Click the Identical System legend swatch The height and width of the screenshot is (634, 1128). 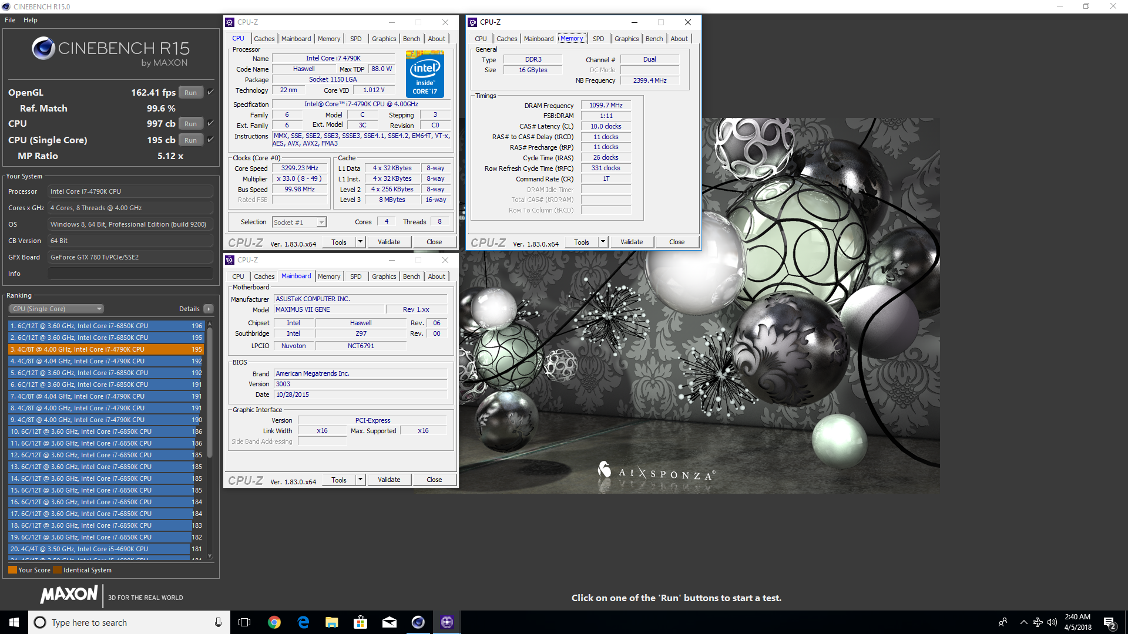[57, 570]
